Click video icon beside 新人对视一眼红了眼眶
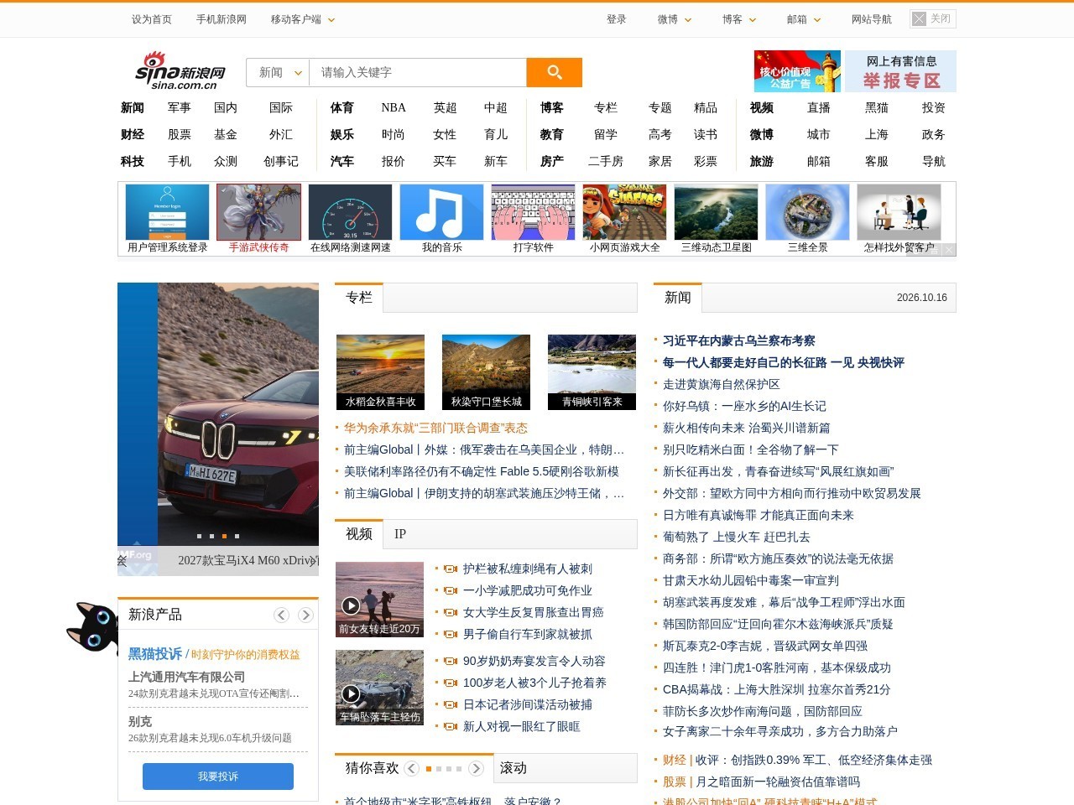The image size is (1074, 805). pos(451,727)
